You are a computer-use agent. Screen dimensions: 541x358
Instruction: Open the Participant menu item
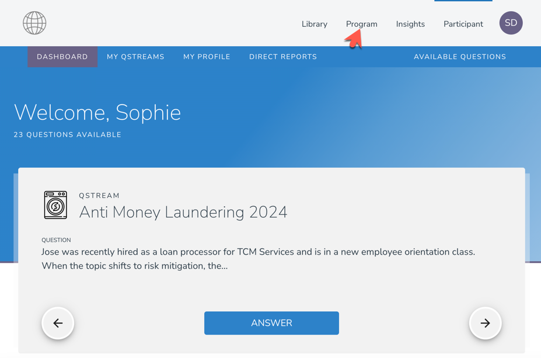[x=463, y=24]
